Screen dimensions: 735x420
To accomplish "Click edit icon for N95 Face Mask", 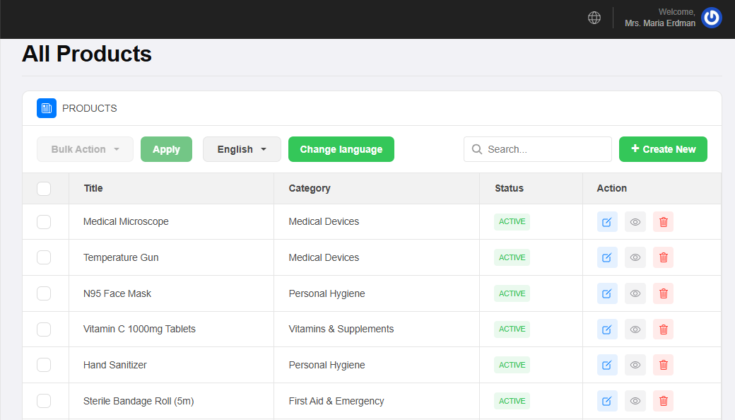I will pos(607,293).
